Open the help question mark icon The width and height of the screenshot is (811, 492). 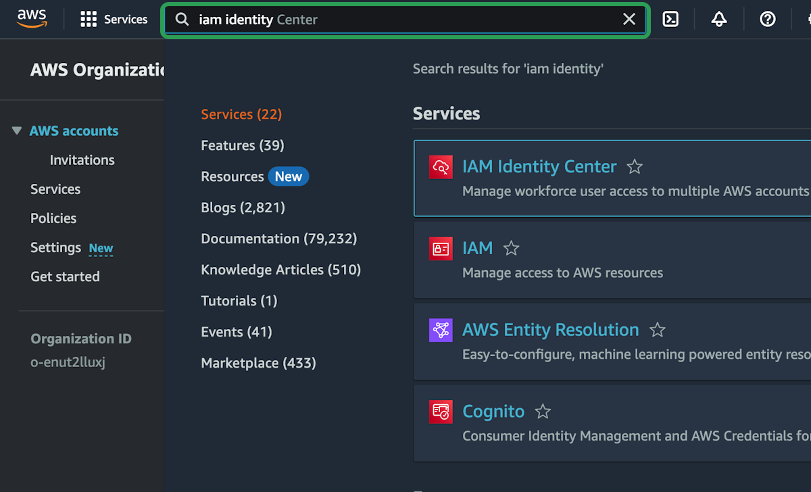click(x=768, y=20)
